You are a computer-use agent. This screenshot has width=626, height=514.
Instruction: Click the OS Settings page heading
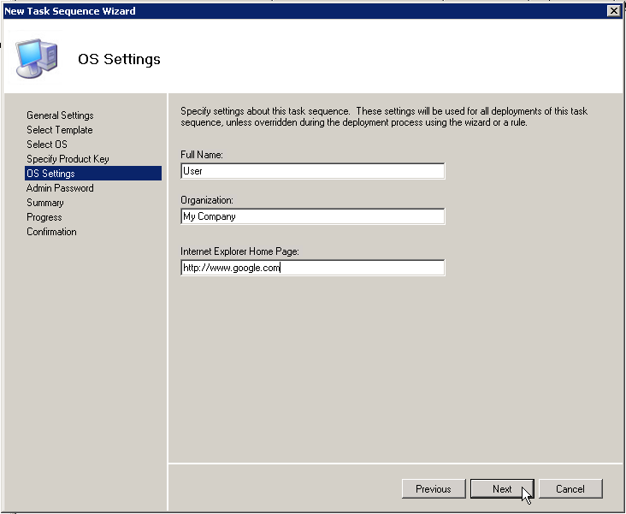pyautogui.click(x=119, y=60)
